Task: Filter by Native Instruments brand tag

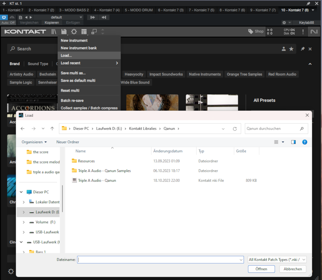Action: pos(205,74)
